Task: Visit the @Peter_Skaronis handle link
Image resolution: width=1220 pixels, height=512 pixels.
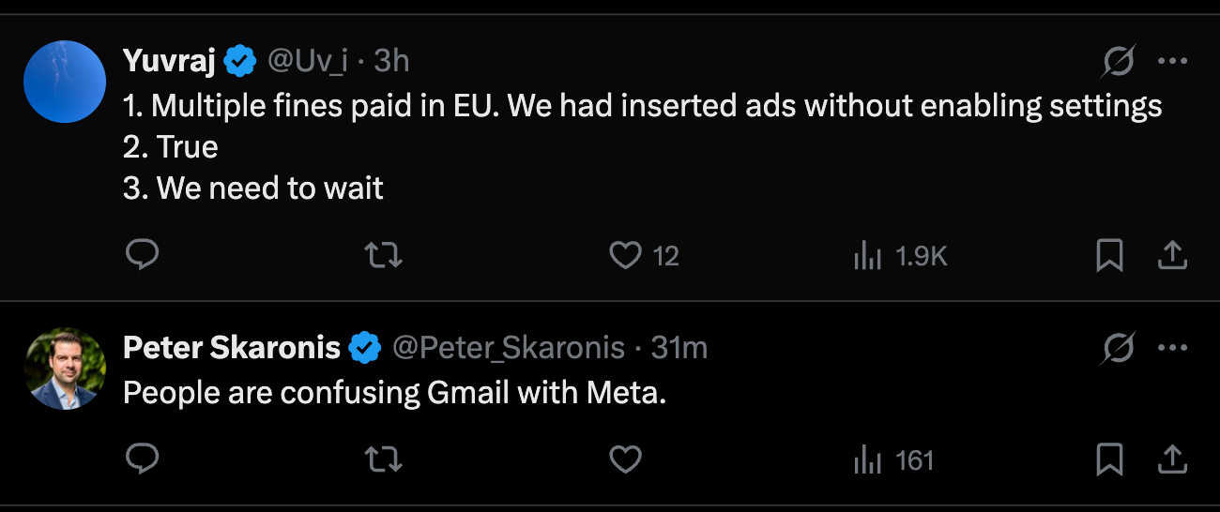Action: tap(508, 349)
